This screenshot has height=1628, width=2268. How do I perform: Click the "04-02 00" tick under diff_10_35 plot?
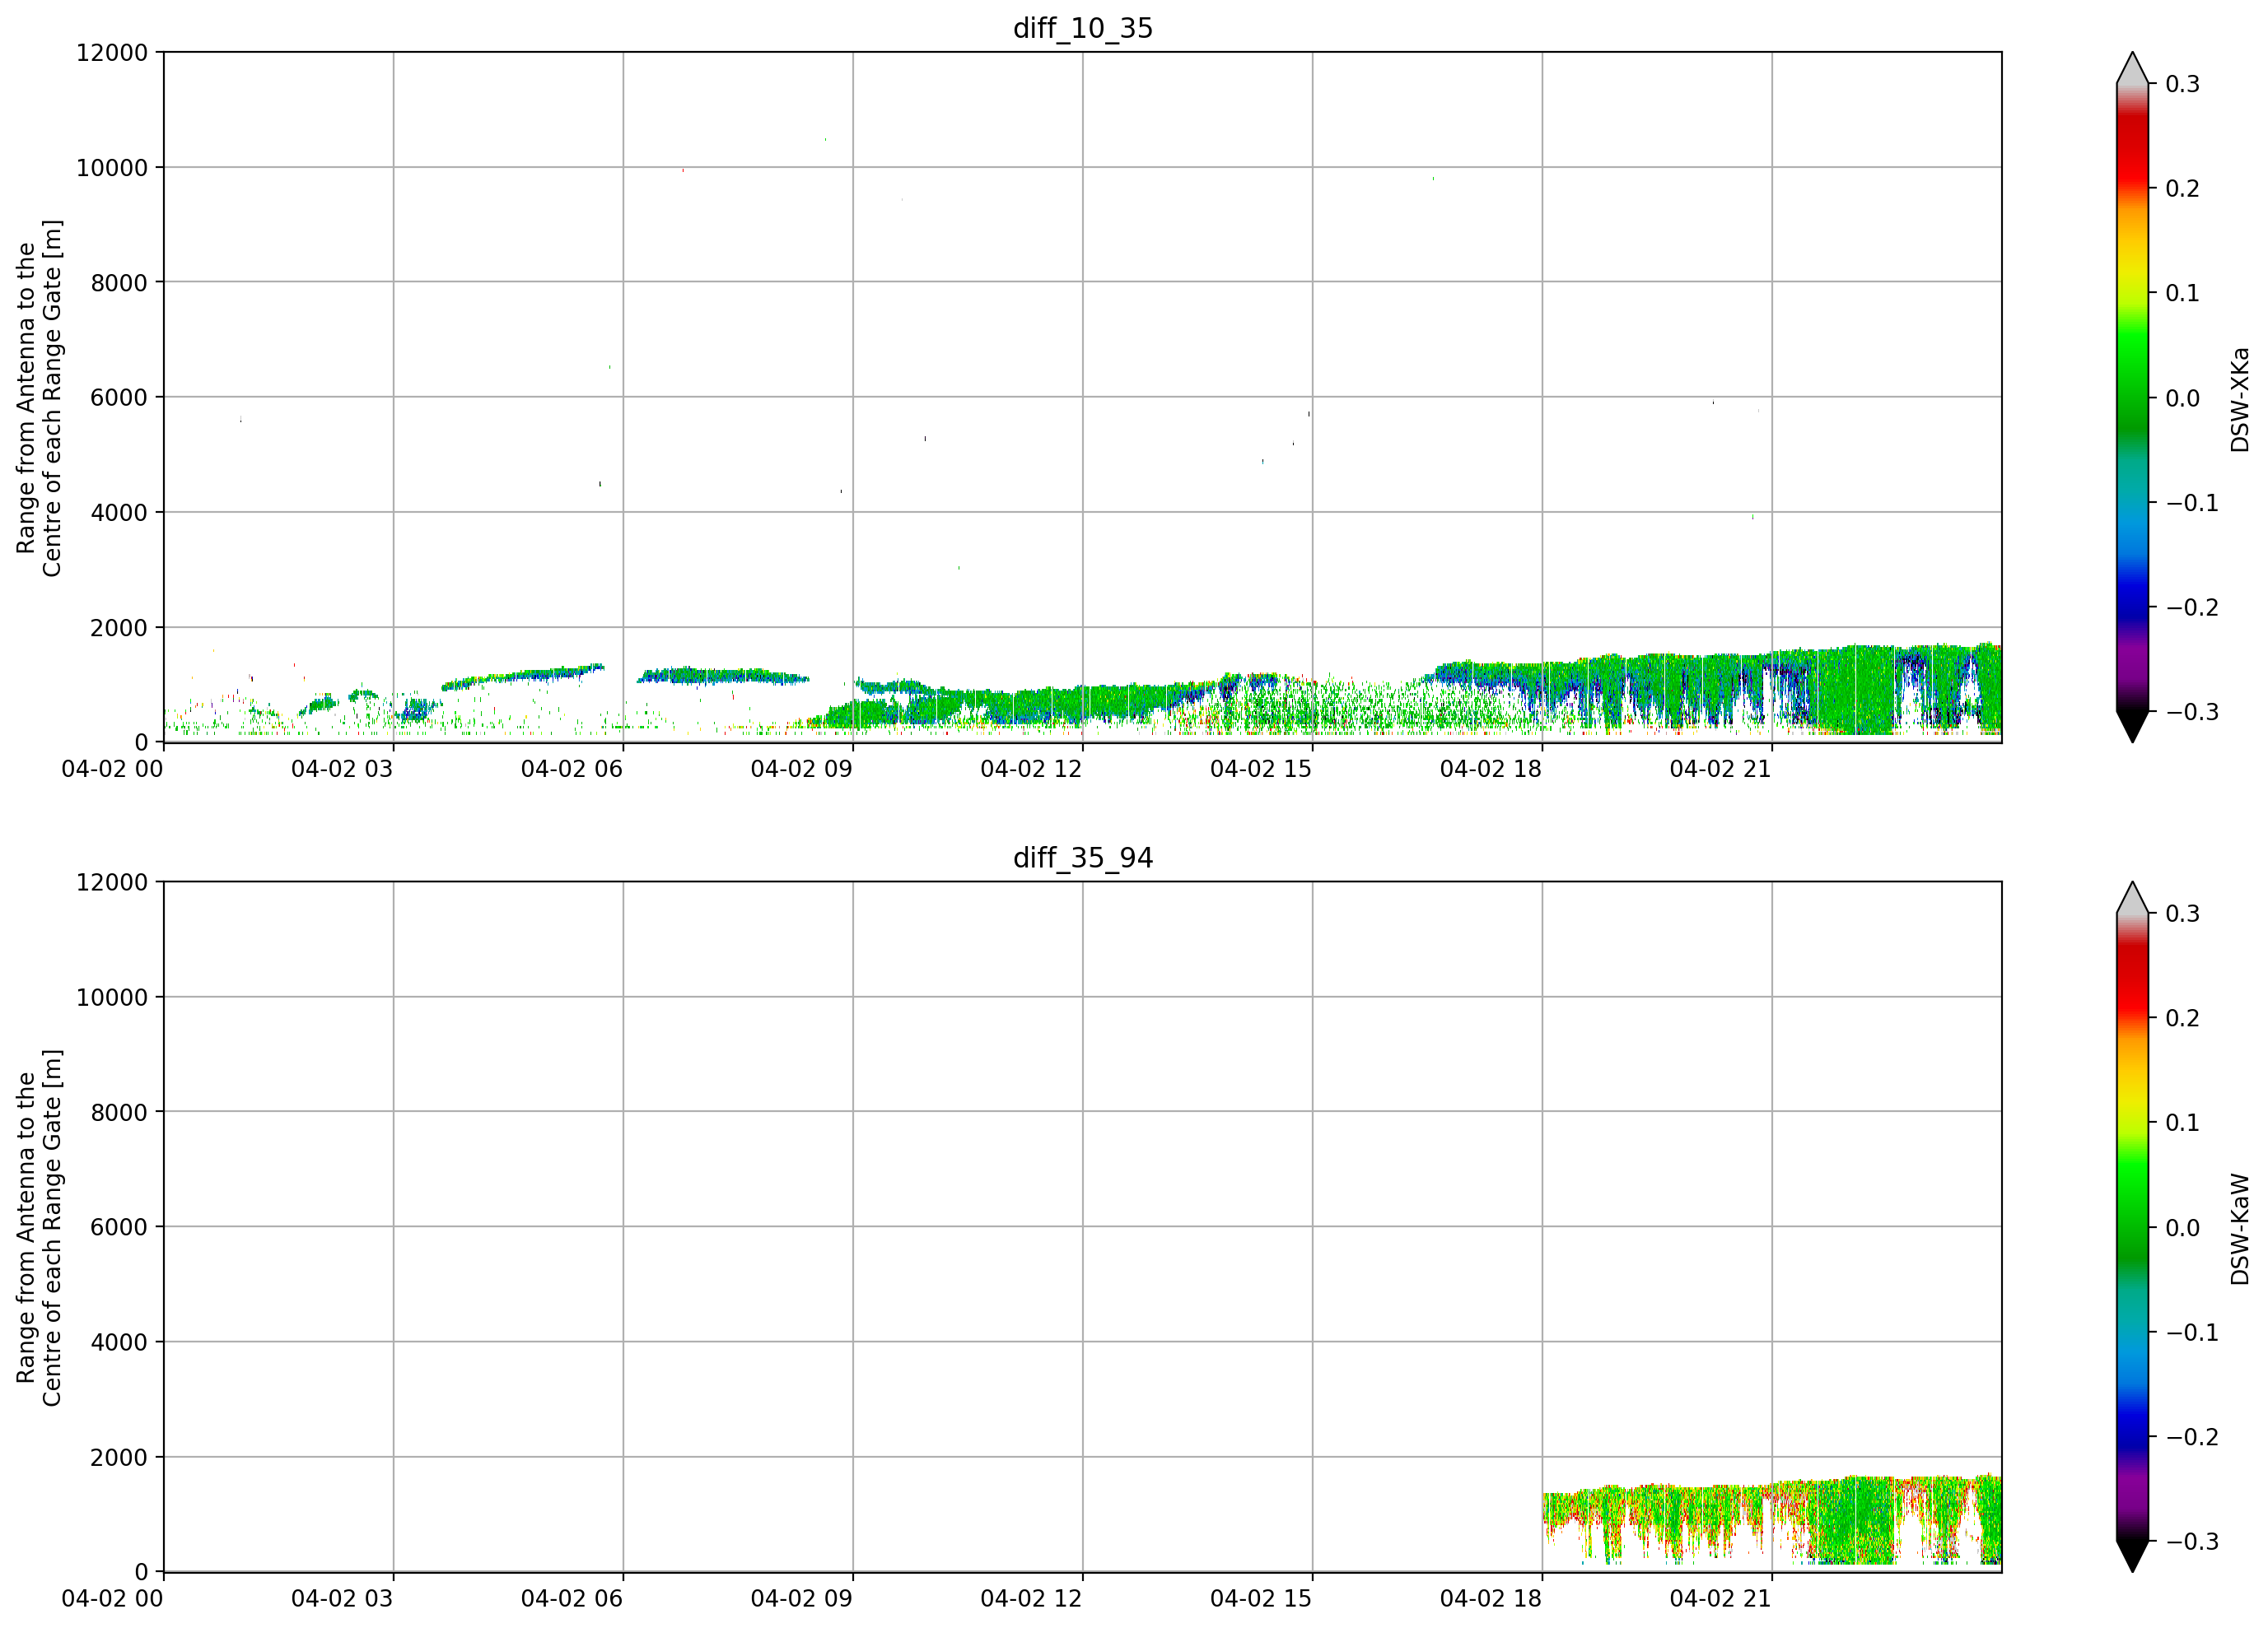[x=112, y=769]
